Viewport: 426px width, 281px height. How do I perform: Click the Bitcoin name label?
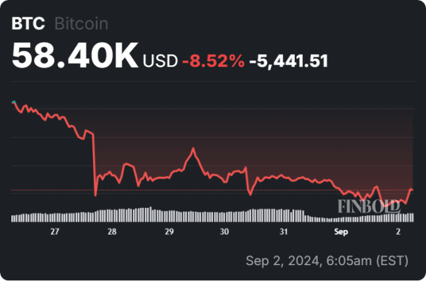click(x=80, y=23)
